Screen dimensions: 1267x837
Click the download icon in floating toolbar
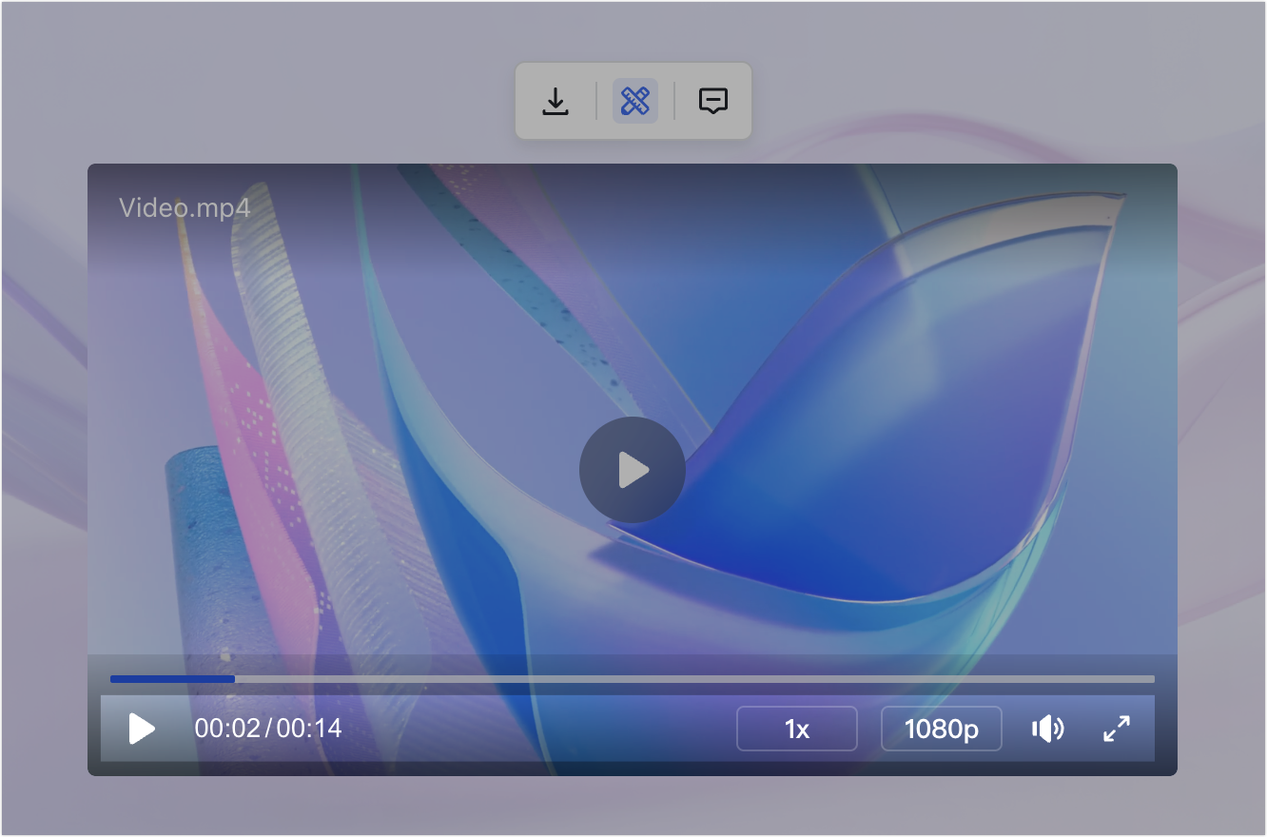pos(556,101)
